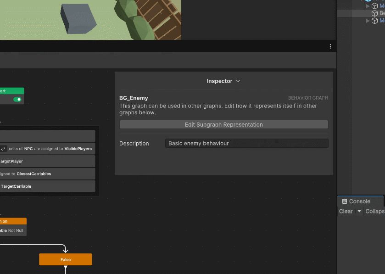Select the orange False node
This screenshot has height=274, width=385.
tap(66, 259)
